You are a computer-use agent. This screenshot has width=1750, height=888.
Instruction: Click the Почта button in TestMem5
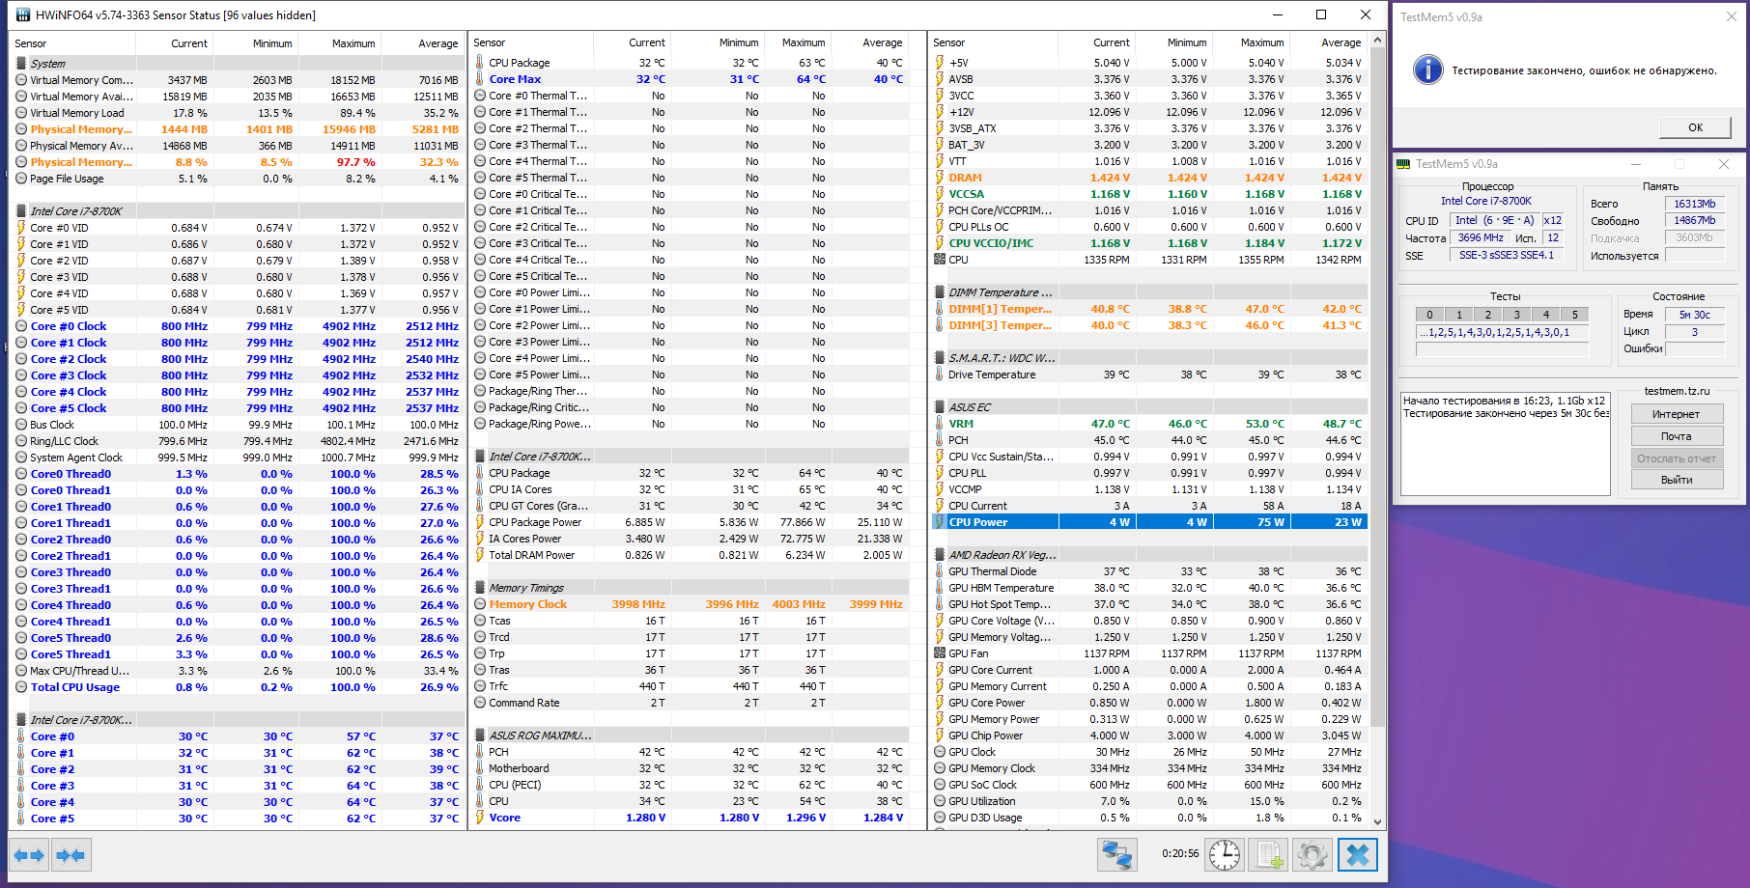(1676, 436)
